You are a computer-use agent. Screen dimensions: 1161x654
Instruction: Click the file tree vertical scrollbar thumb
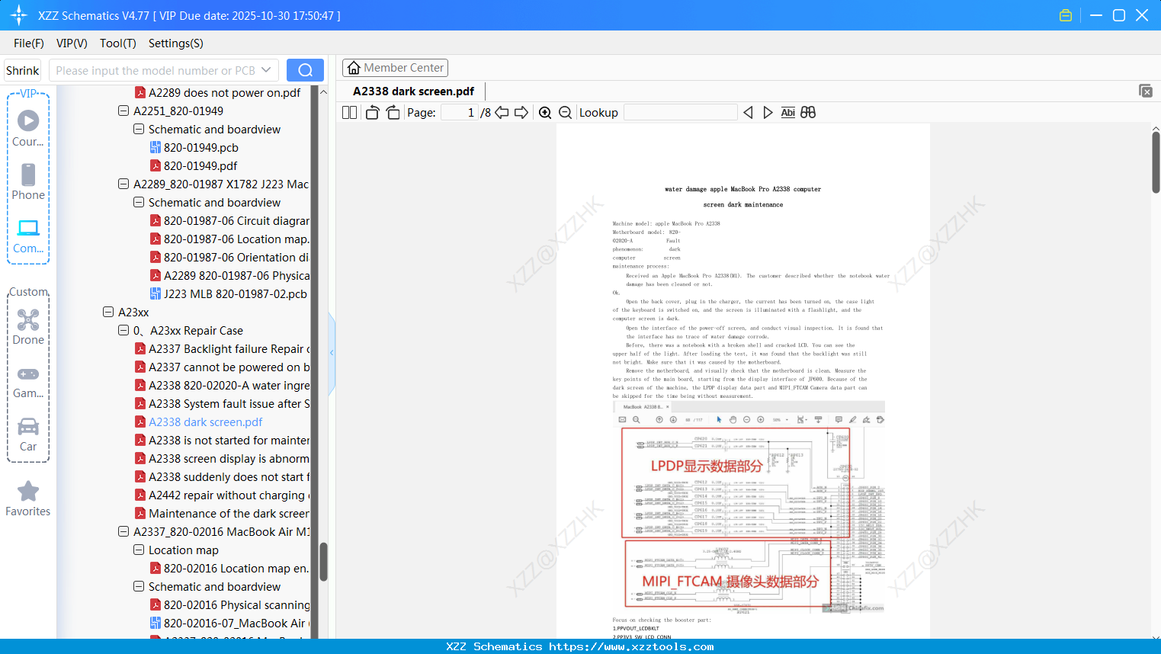coord(323,562)
